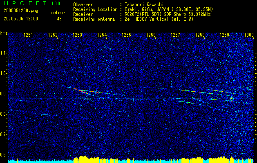This screenshot has height=163, width=257.
Task: Click the observer name Takanori Kawachi
Action: (144, 4)
